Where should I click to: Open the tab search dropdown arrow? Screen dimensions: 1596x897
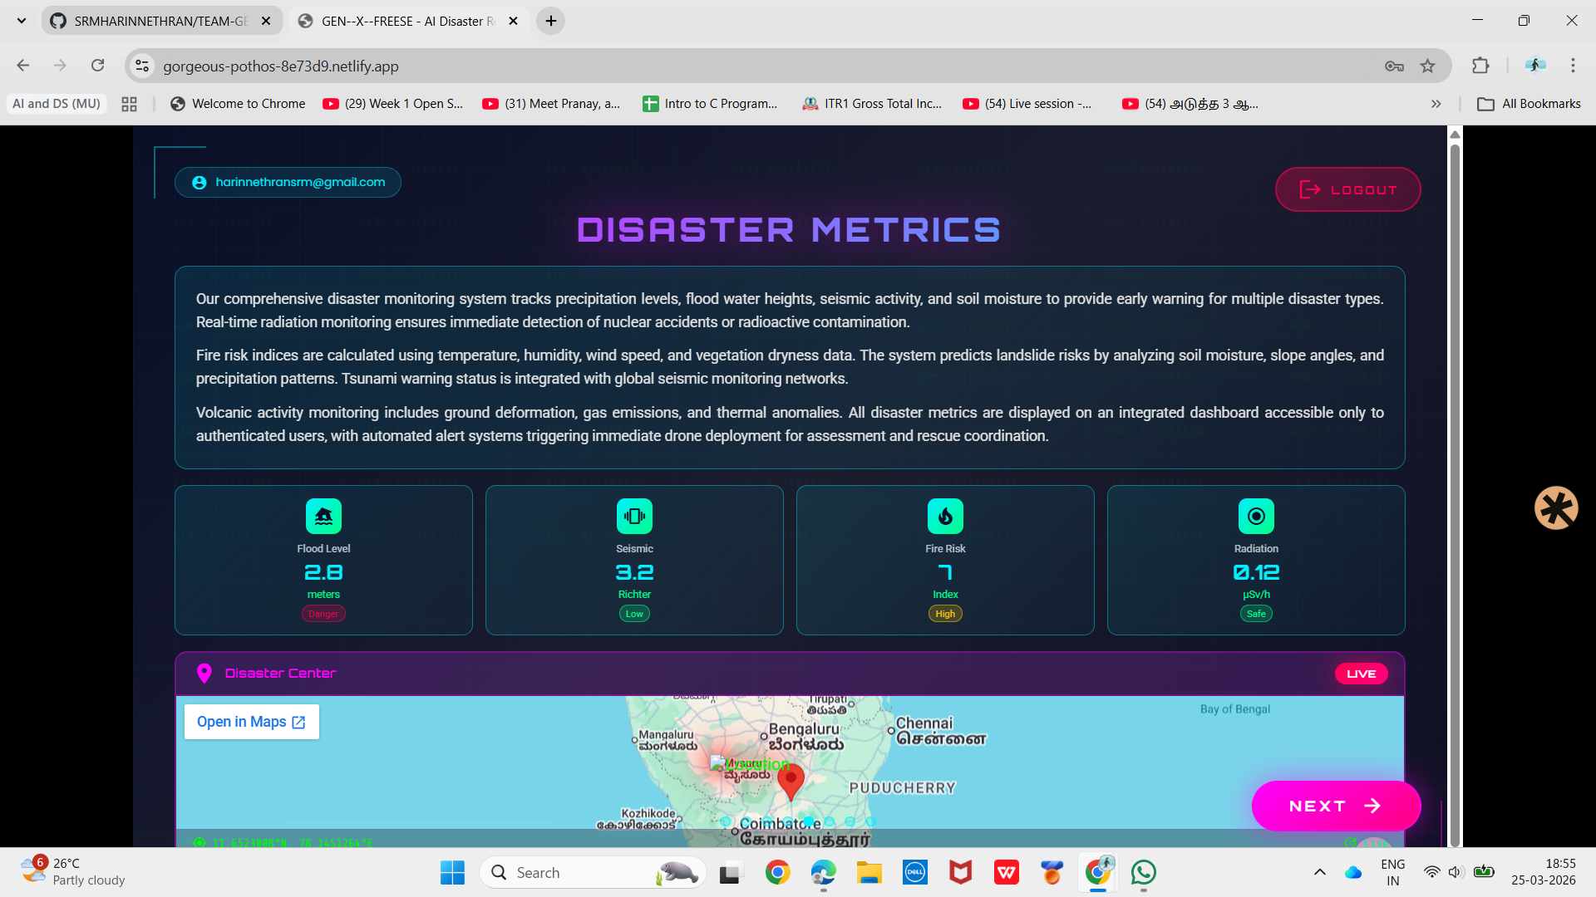[x=22, y=21]
